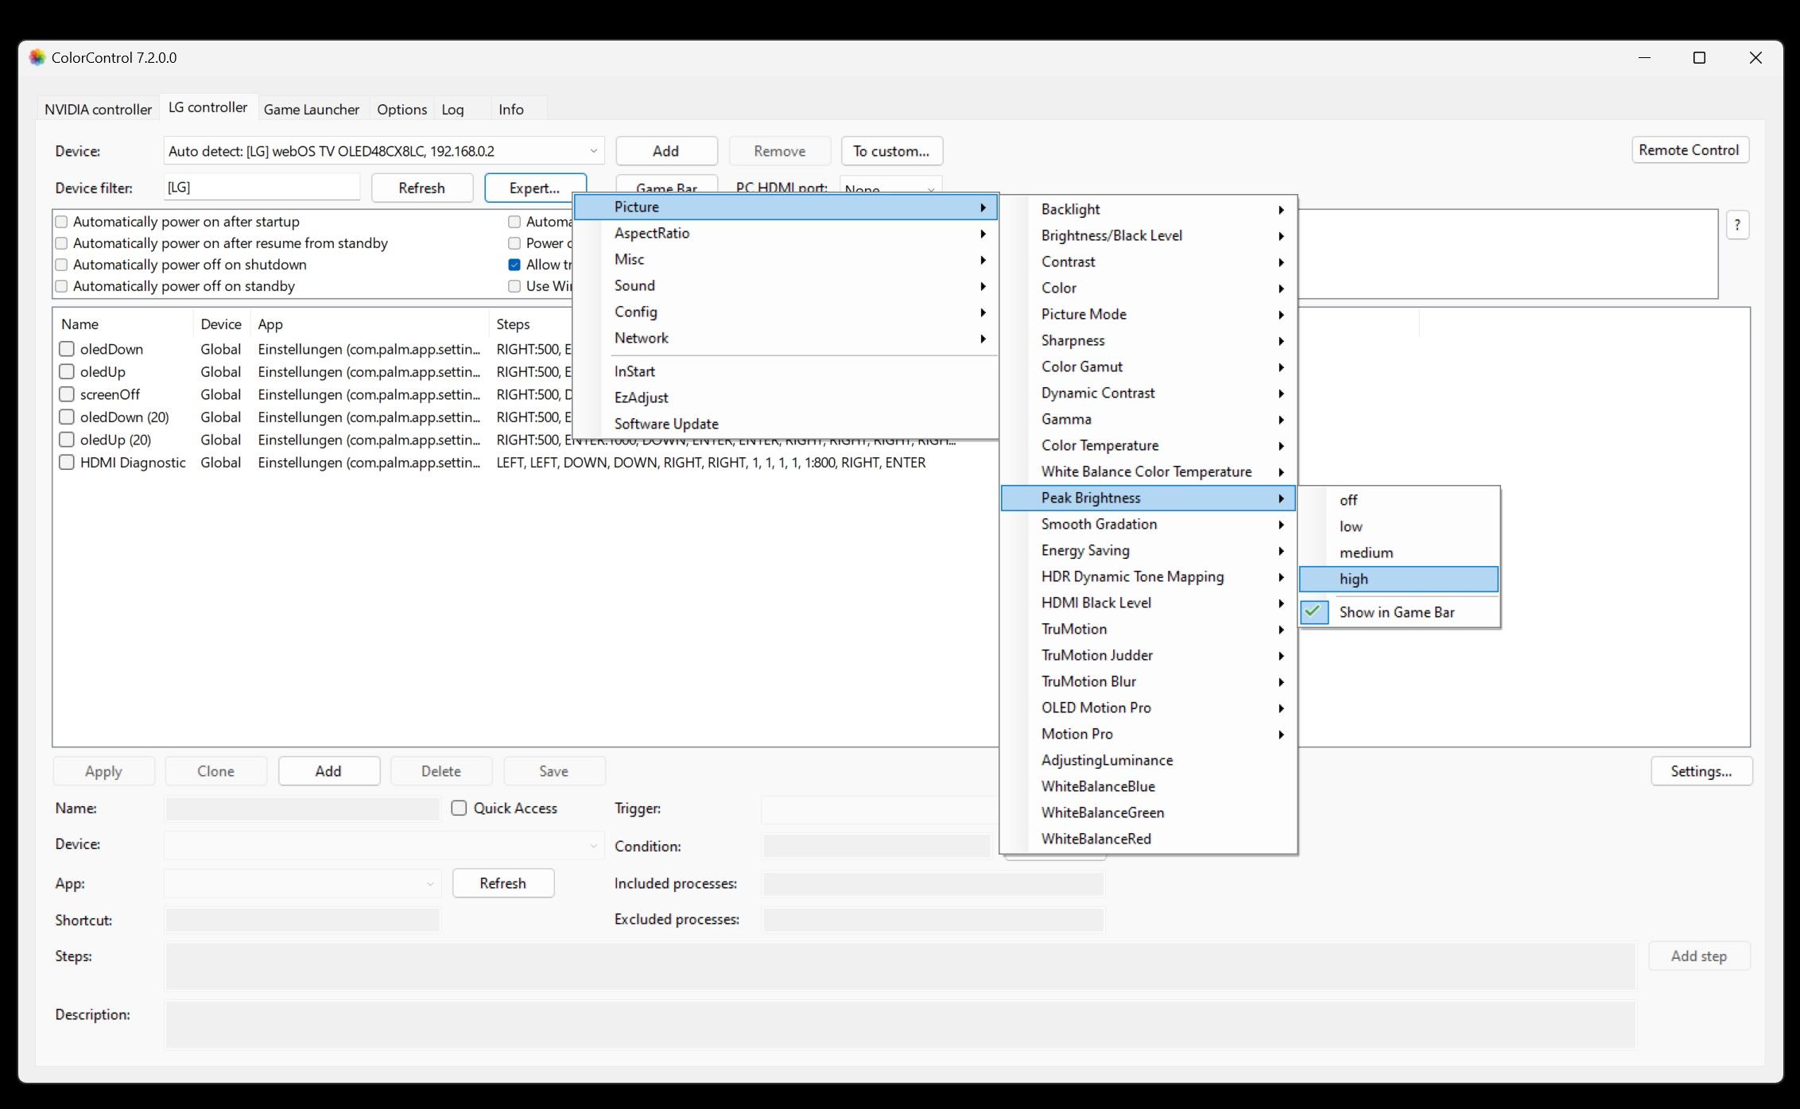The image size is (1800, 1109).
Task: Switch to the NVIDIA controller tab
Action: pyautogui.click(x=98, y=109)
